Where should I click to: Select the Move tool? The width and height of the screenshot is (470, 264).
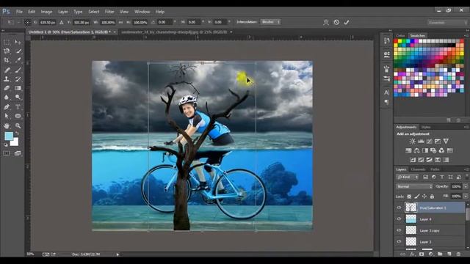pyautogui.click(x=18, y=43)
